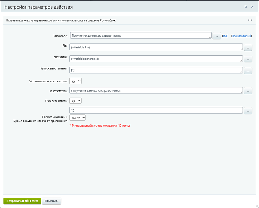
Task: Open the Ожидать ответа dropdown
Action: [76, 101]
